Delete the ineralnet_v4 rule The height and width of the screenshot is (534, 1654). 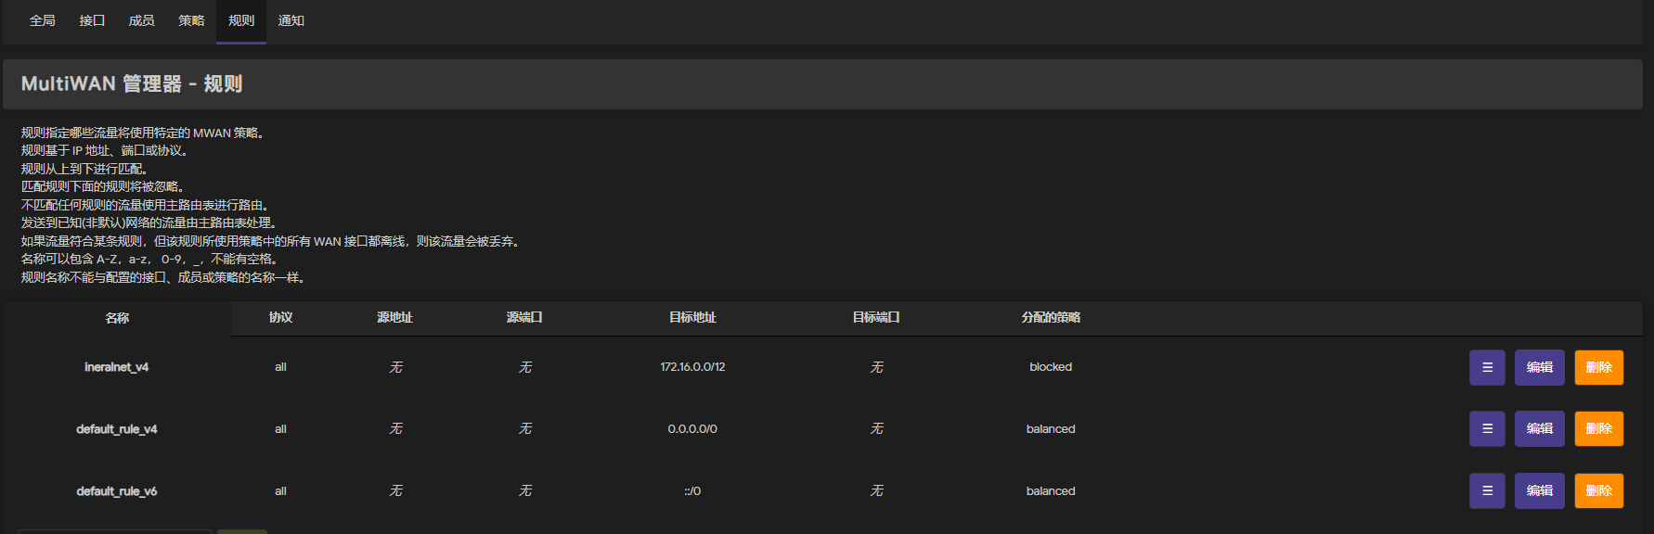pos(1598,367)
